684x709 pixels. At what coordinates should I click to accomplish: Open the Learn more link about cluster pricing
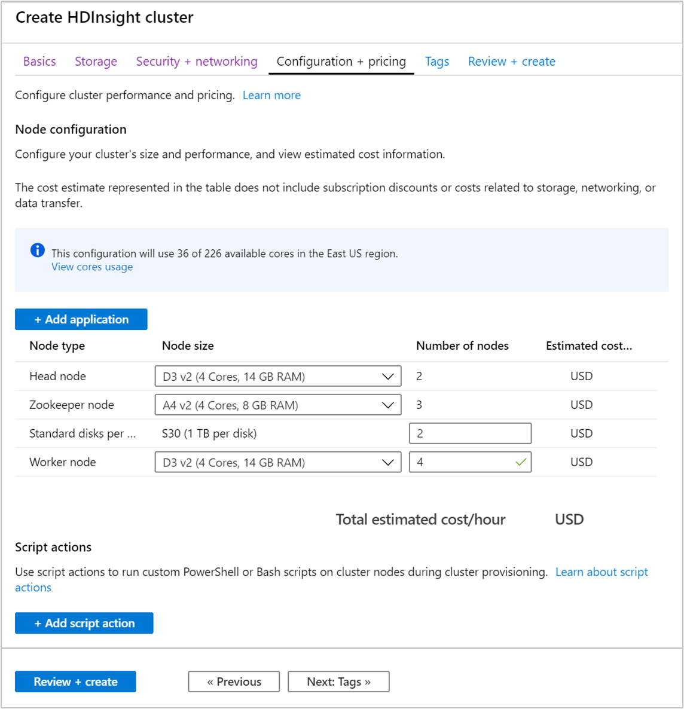coord(271,95)
